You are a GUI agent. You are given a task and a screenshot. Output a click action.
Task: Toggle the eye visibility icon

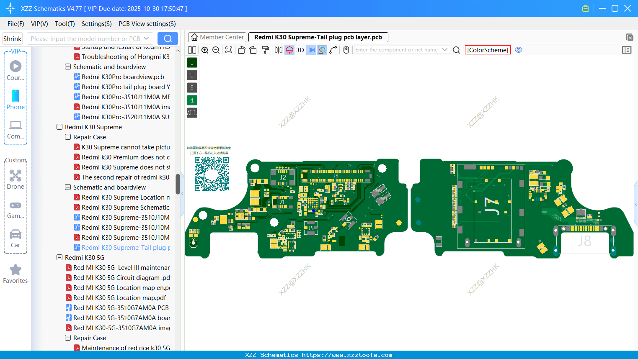coord(519,50)
